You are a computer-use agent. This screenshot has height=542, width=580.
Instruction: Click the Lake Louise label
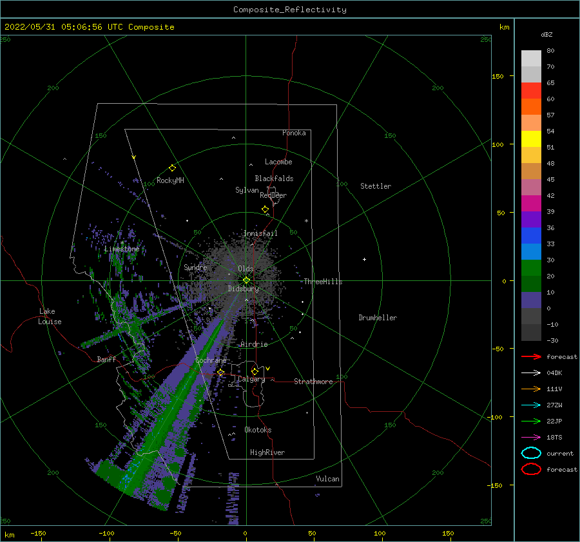[x=50, y=316]
